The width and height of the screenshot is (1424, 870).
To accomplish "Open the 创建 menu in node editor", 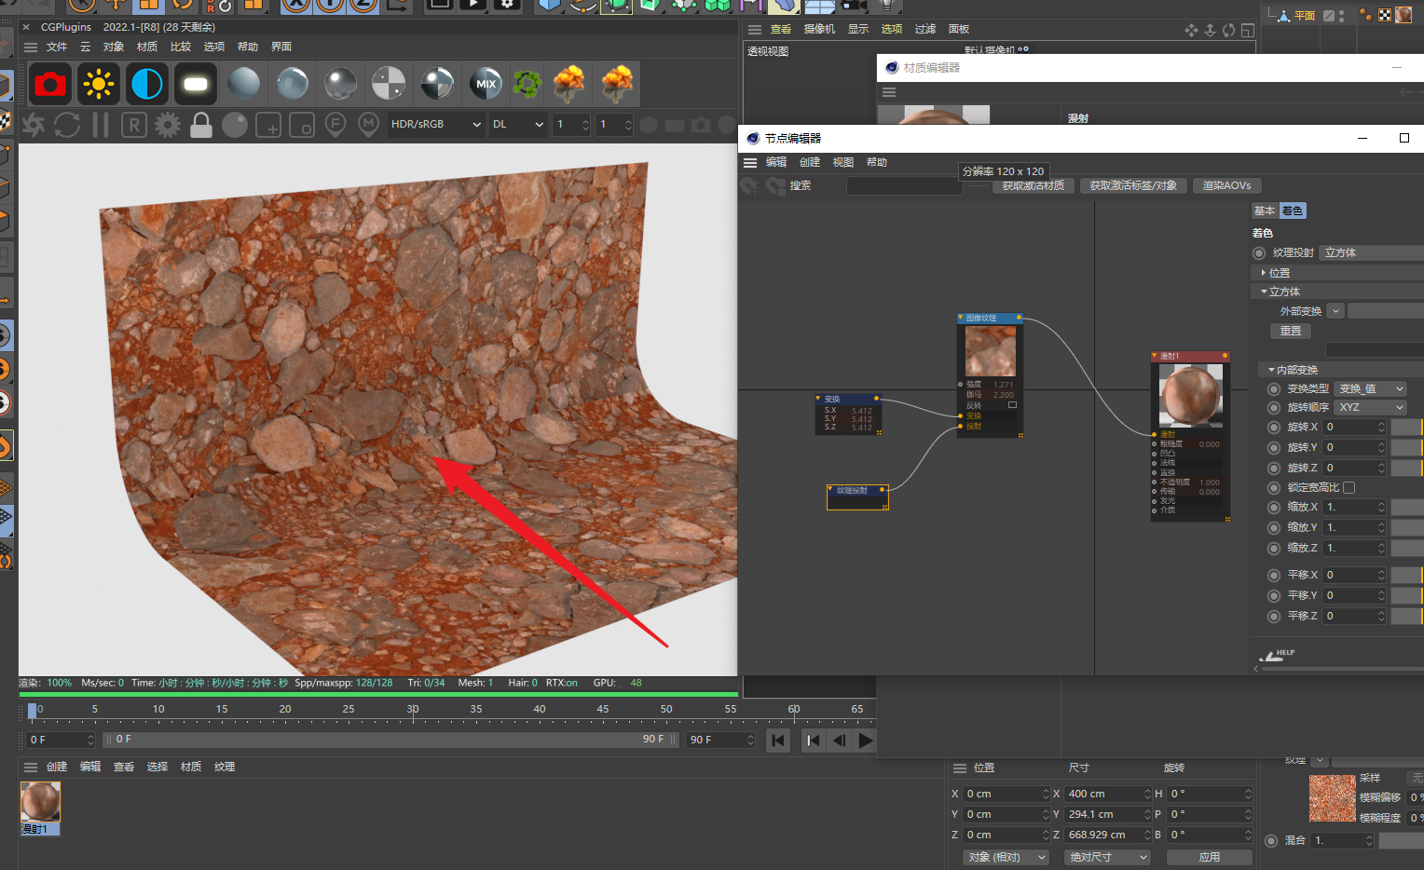I will click(810, 162).
